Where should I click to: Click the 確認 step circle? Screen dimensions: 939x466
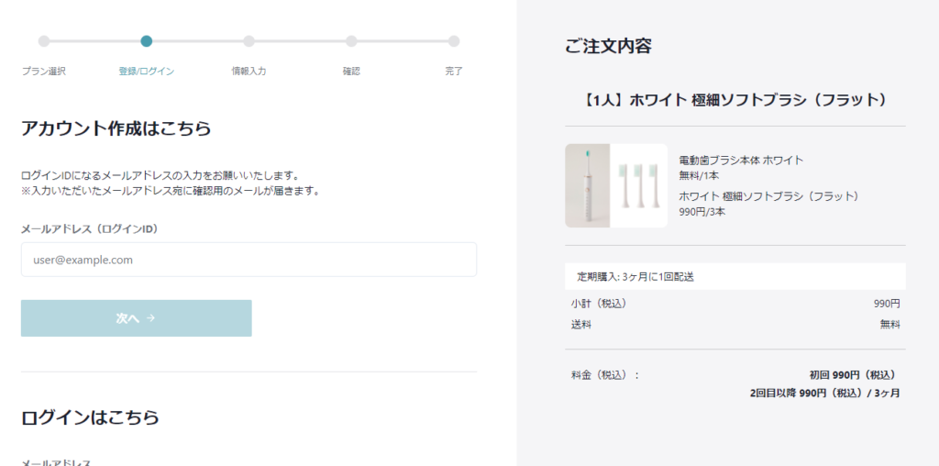pyautogui.click(x=351, y=41)
